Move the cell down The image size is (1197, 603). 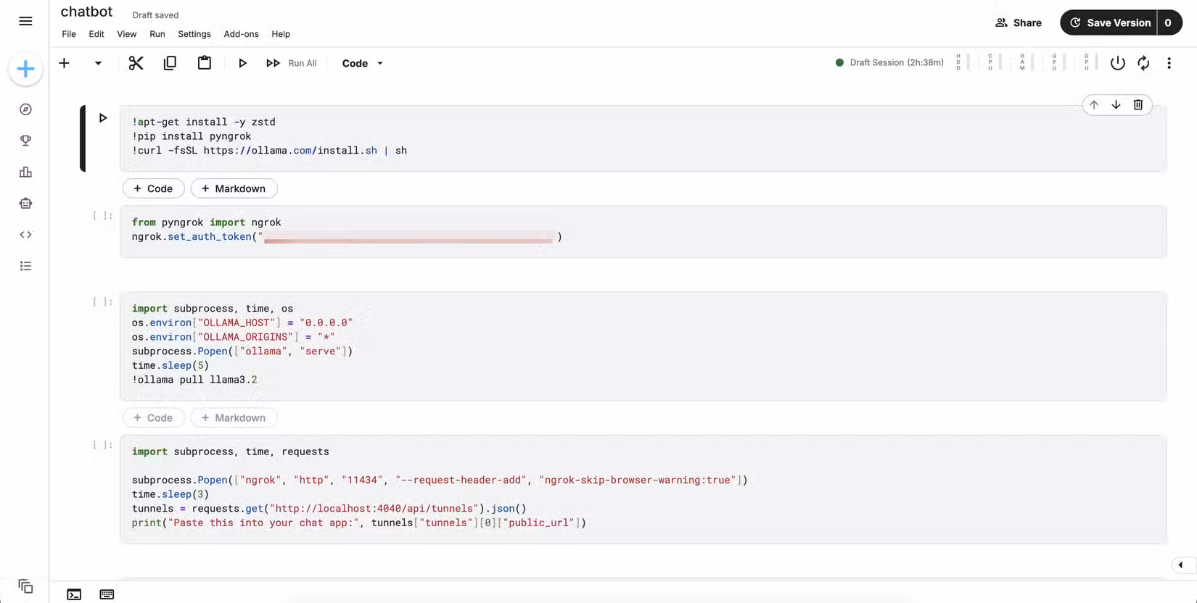1116,105
